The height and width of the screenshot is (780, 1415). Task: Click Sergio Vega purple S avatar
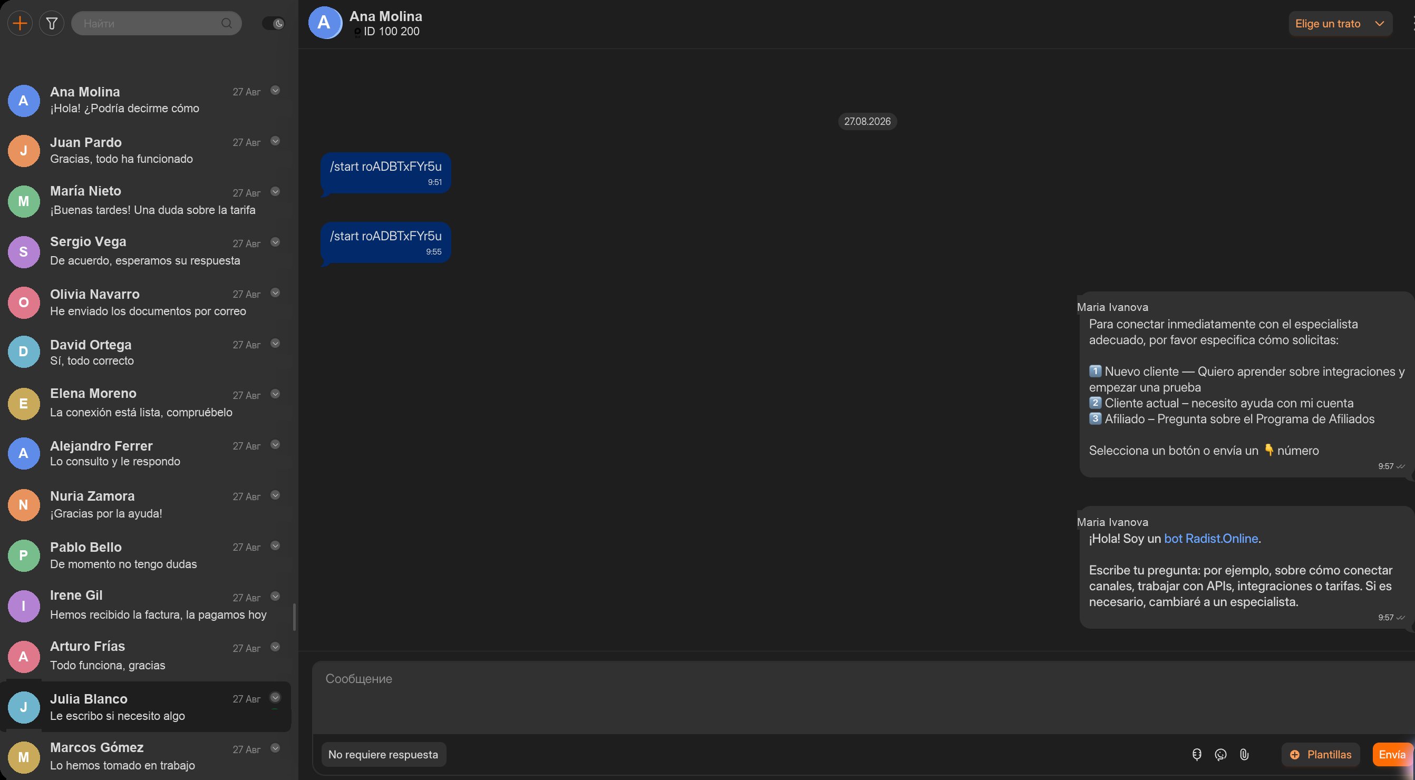point(24,251)
